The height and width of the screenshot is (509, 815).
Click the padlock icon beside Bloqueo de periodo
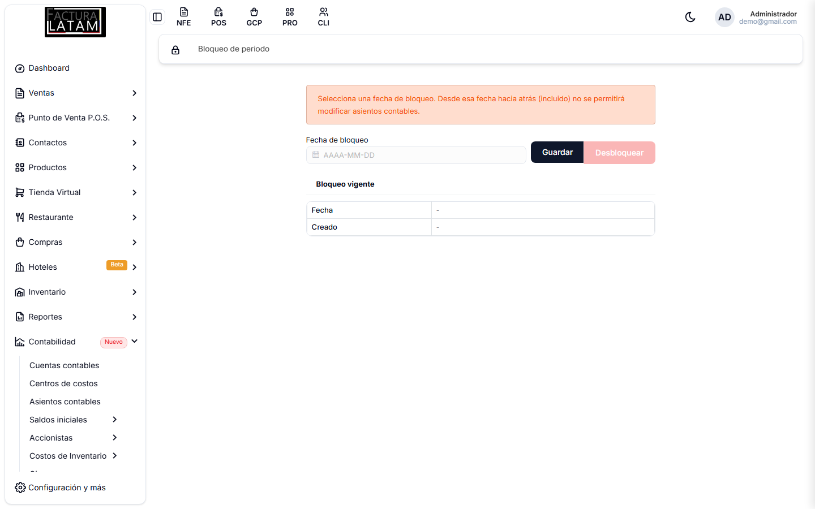(175, 50)
